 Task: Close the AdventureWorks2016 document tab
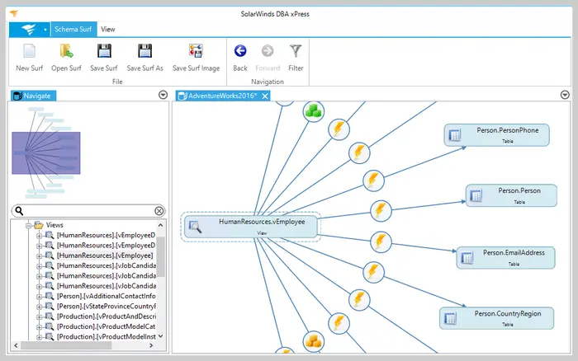point(266,96)
